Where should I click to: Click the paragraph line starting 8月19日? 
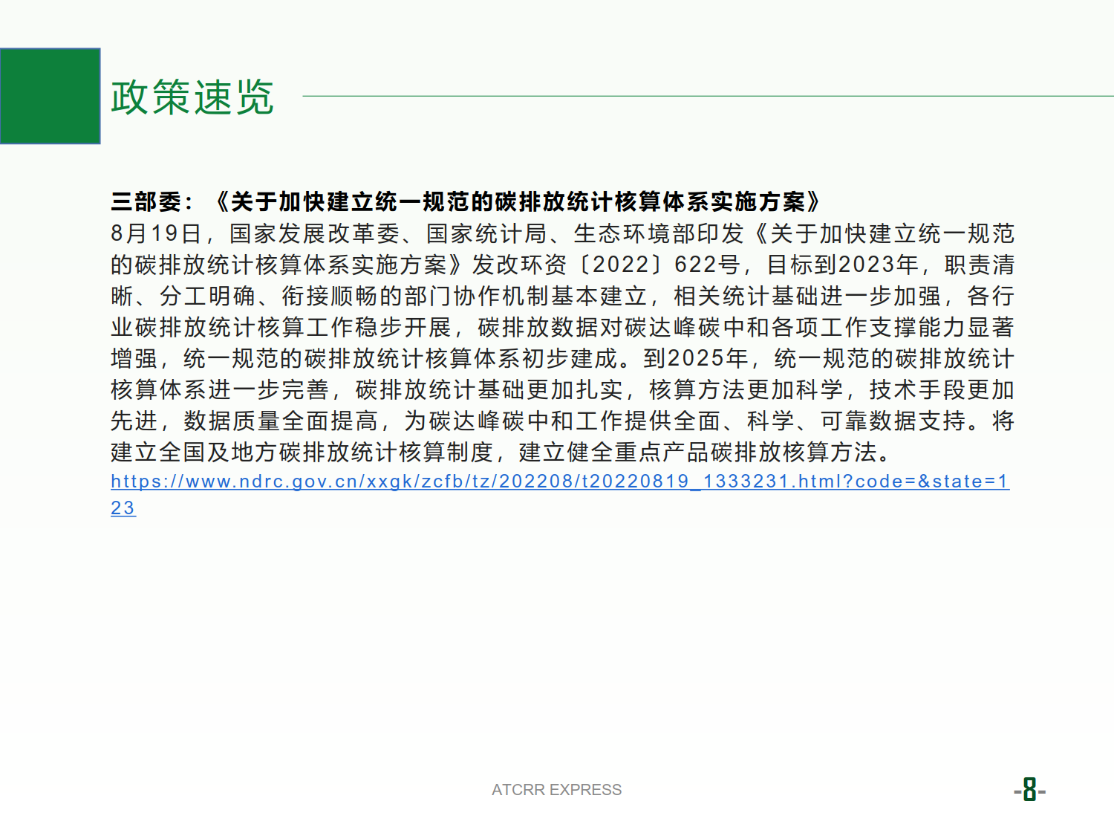pos(562,233)
